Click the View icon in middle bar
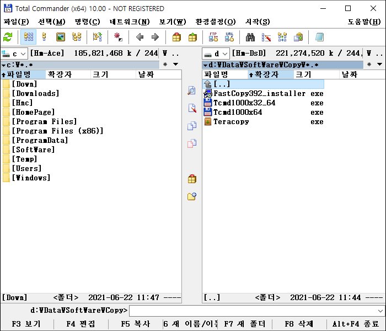The image size is (386, 331). click(x=191, y=90)
